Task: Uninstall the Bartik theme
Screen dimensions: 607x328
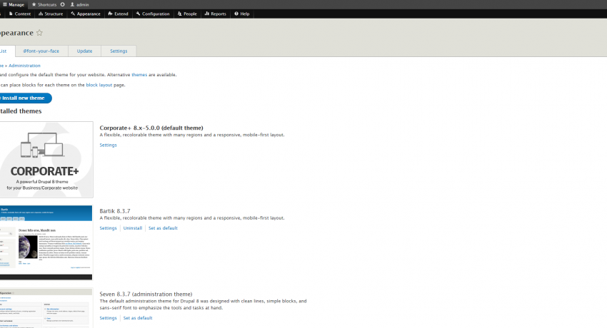Action: tap(133, 228)
